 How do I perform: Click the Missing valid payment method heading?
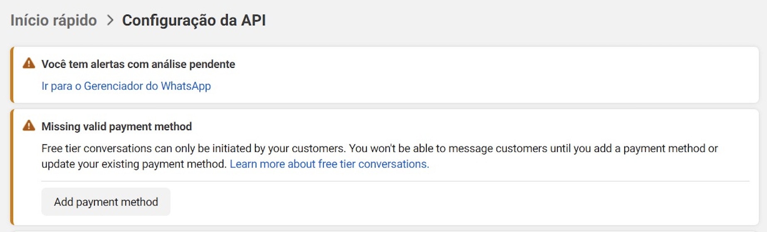tap(116, 126)
